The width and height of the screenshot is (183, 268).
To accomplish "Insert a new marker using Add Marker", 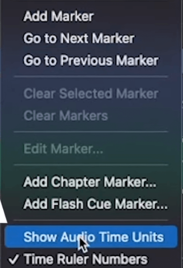I will pyautogui.click(x=91, y=17).
